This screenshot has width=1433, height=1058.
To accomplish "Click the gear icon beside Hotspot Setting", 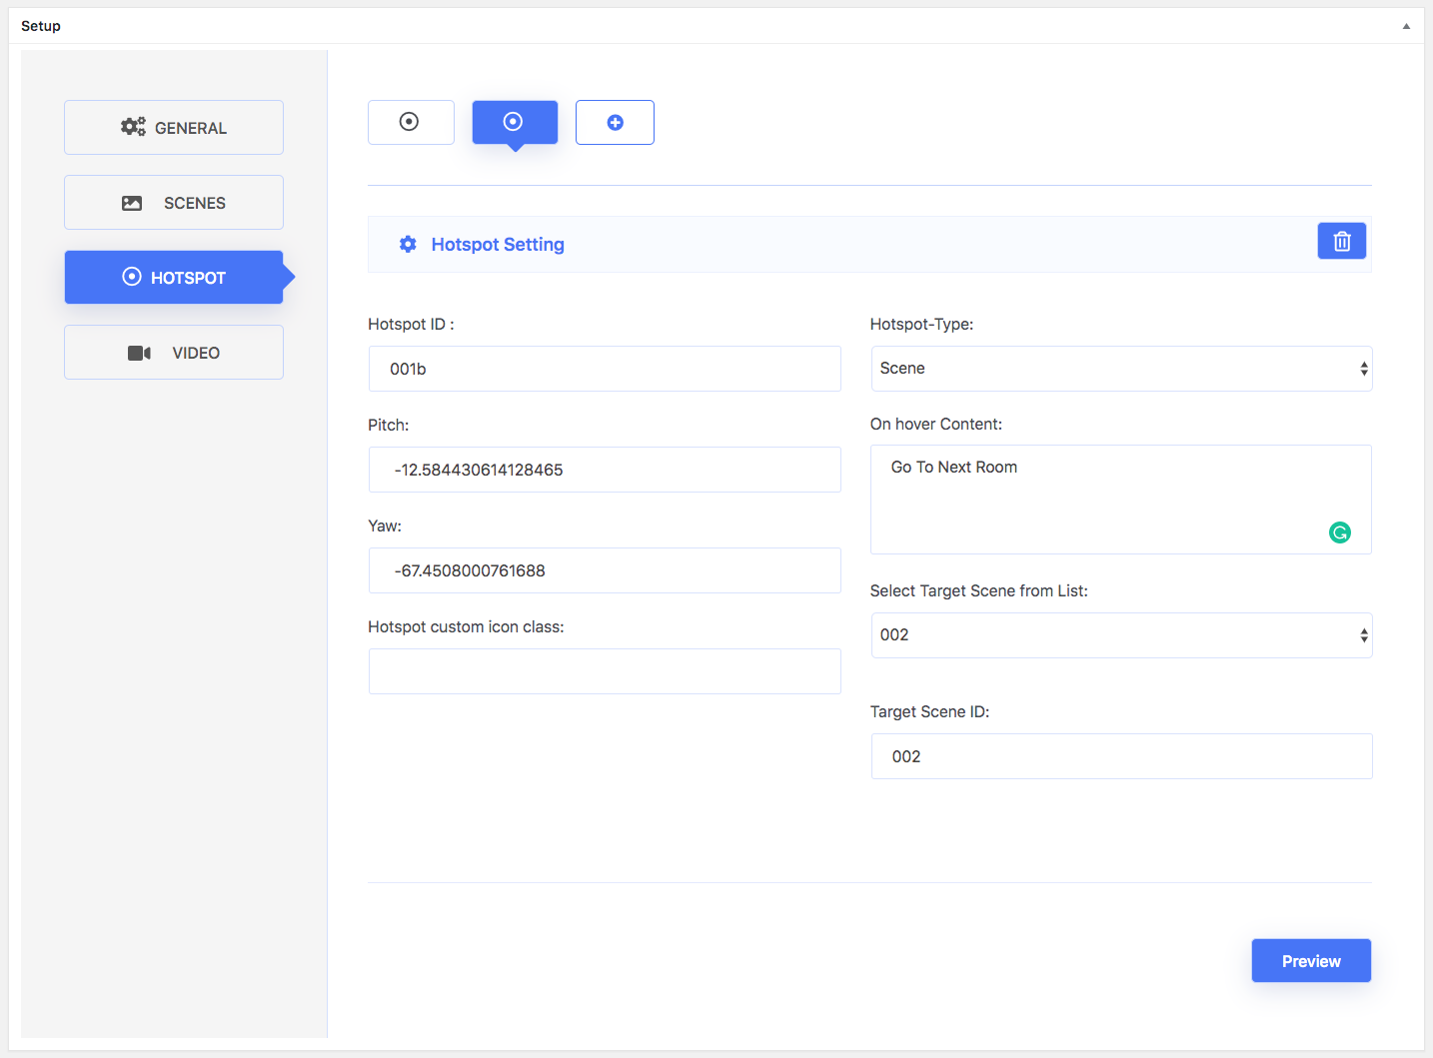I will click(x=408, y=245).
